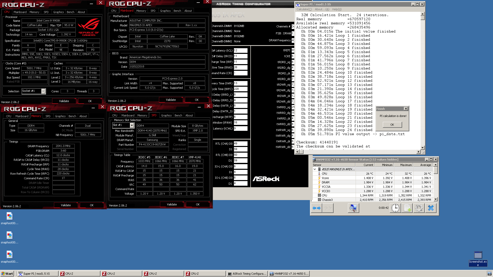Open Calculate menu in Super PI
This screenshot has height=277, width=493.
[304, 9]
